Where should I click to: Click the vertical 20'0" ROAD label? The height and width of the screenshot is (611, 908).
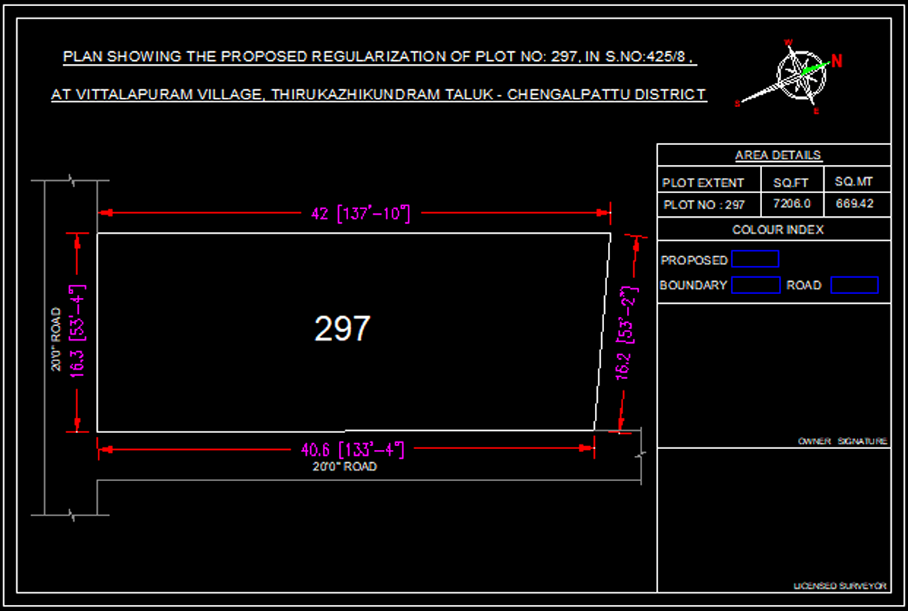point(56,340)
